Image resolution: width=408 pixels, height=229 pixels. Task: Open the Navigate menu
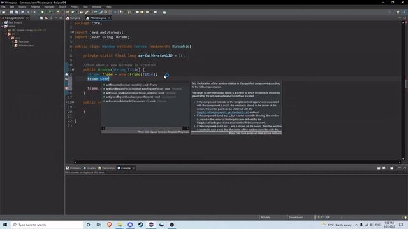click(49, 7)
